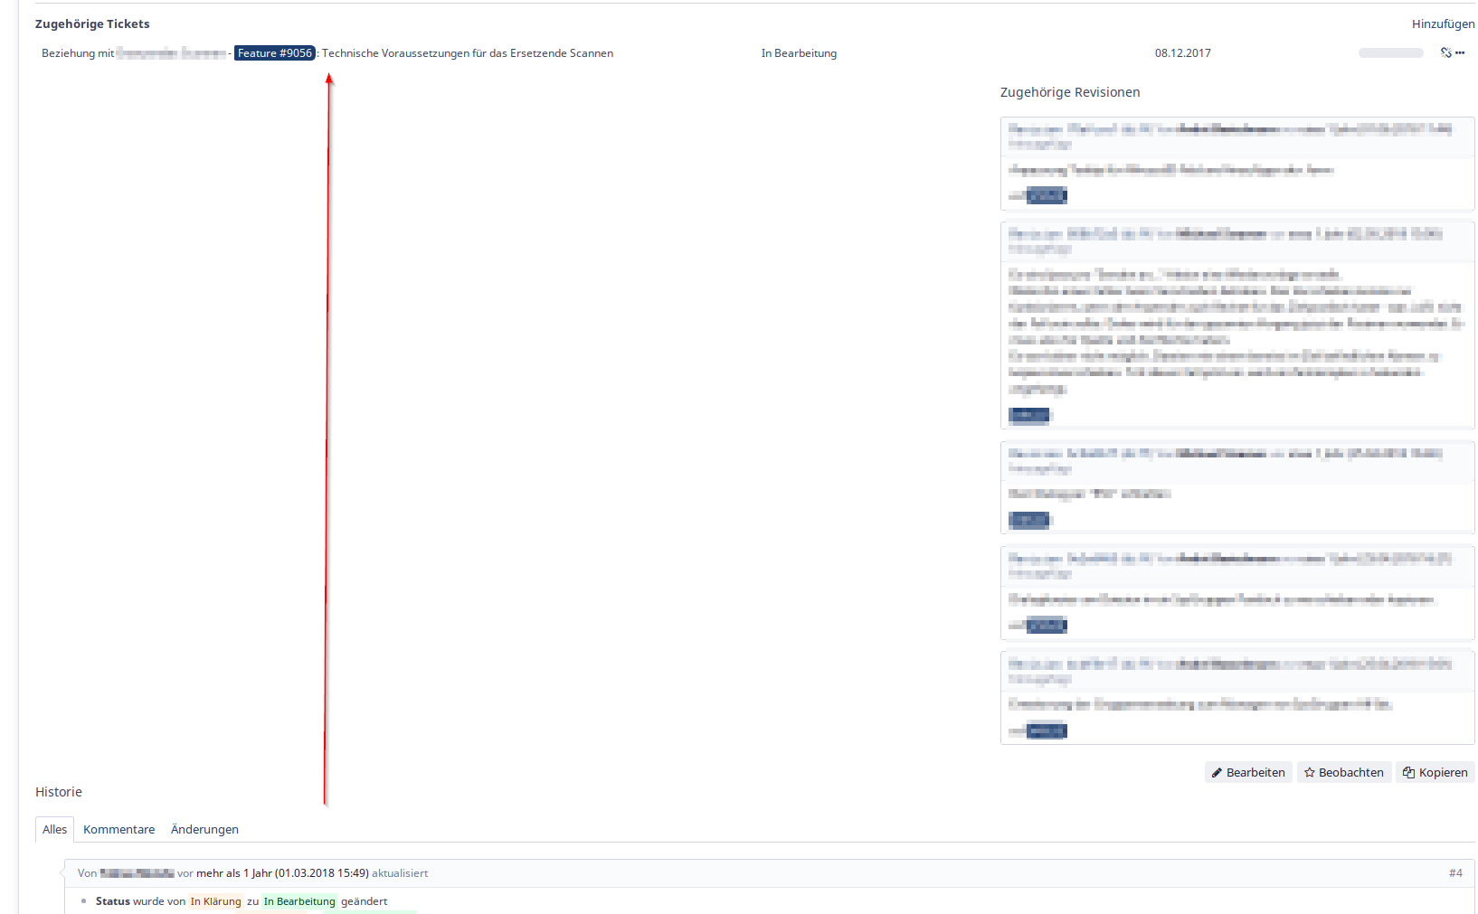Click the aktualisiert link in the history entry
The width and height of the screenshot is (1478, 914).
[x=402, y=872]
